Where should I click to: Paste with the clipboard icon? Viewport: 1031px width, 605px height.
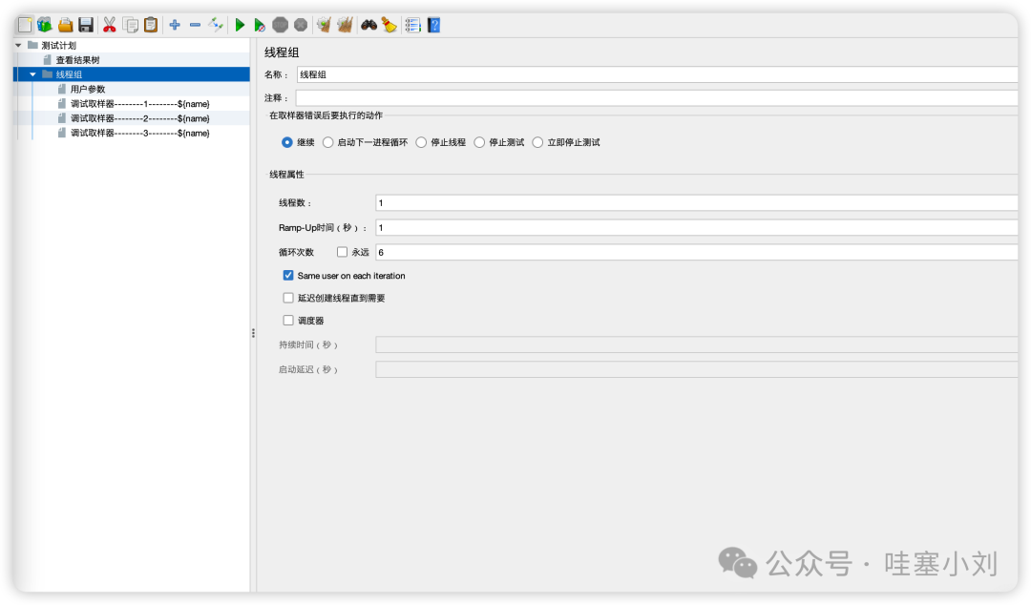pyautogui.click(x=151, y=25)
